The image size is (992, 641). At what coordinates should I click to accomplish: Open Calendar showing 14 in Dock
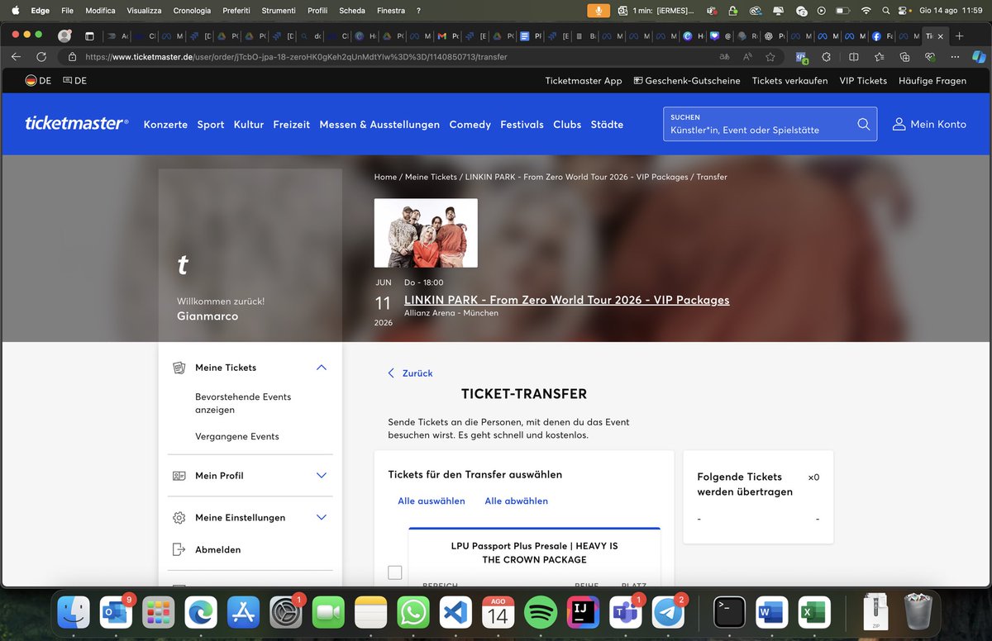[x=498, y=612]
